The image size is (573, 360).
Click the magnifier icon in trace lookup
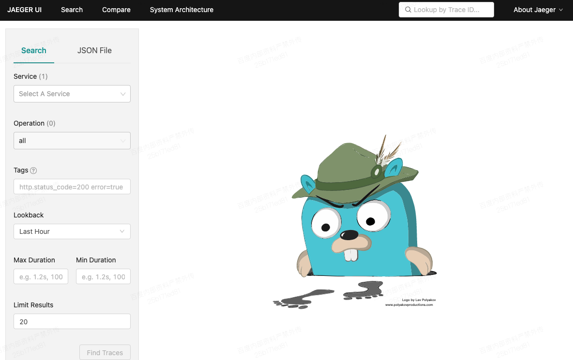(x=408, y=10)
